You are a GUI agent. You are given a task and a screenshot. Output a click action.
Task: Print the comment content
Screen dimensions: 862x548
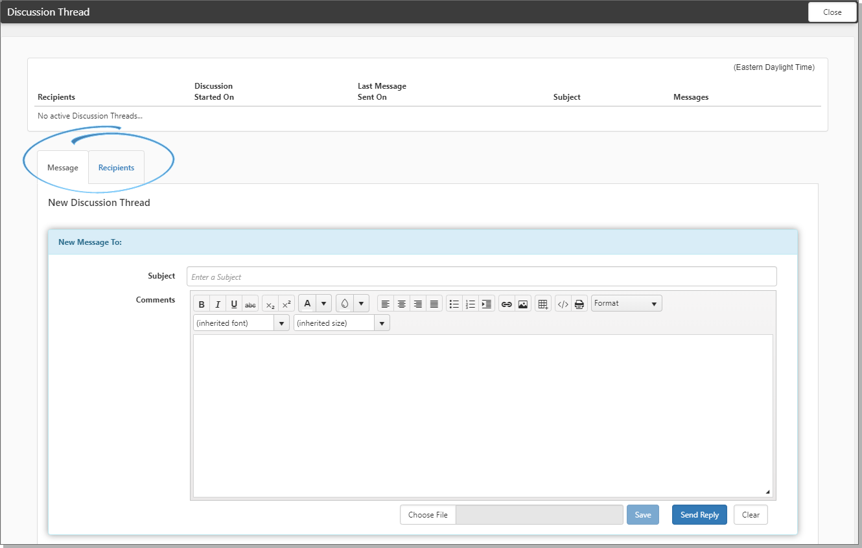pos(579,304)
